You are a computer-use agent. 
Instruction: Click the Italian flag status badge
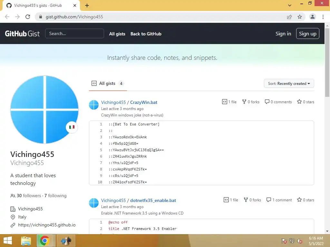point(72,127)
